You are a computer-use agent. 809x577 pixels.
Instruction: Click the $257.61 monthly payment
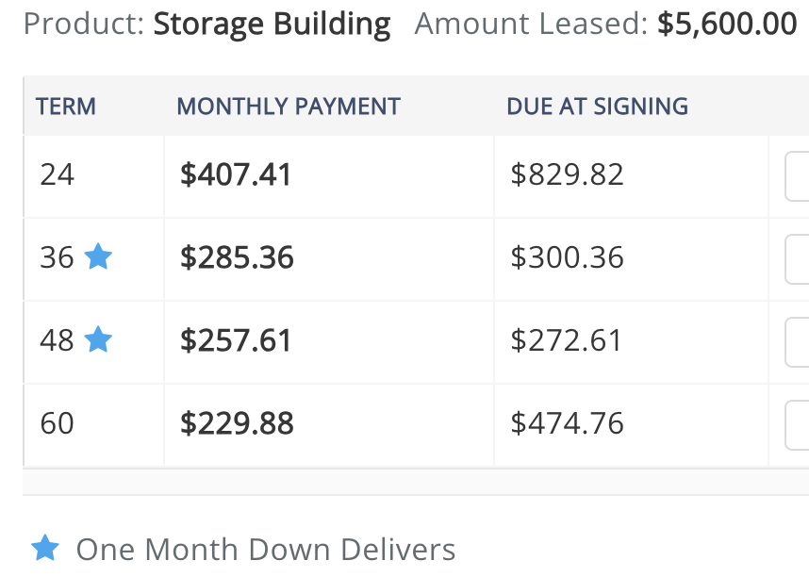click(236, 340)
